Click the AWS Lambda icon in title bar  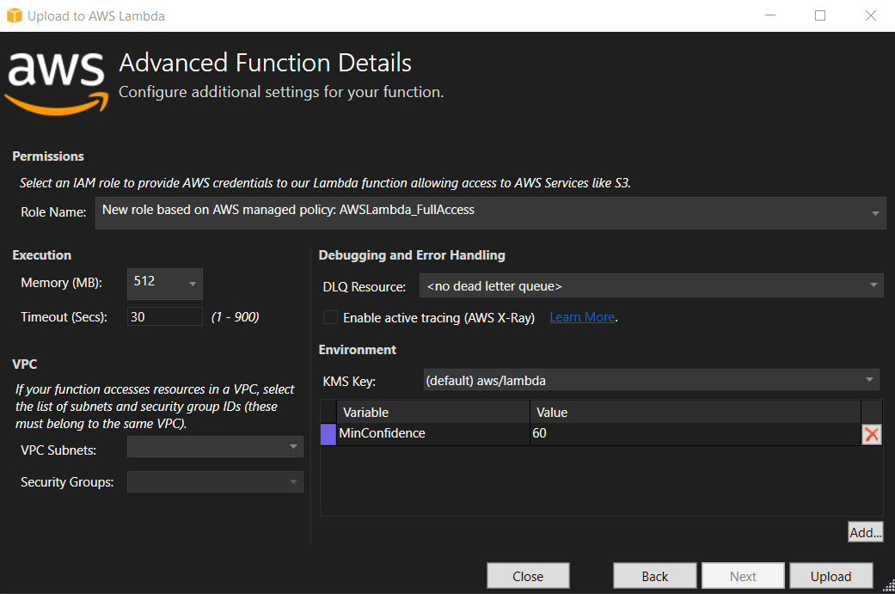[x=14, y=15]
